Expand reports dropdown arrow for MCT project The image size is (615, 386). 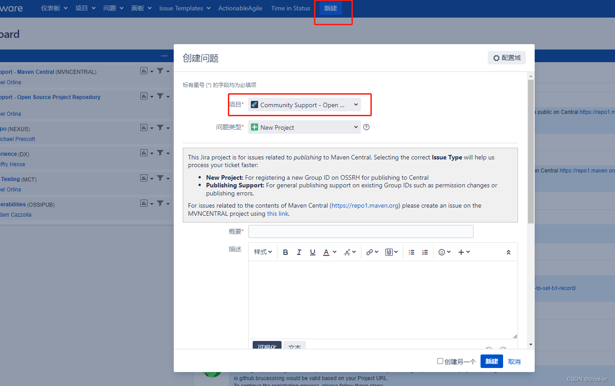coord(152,179)
